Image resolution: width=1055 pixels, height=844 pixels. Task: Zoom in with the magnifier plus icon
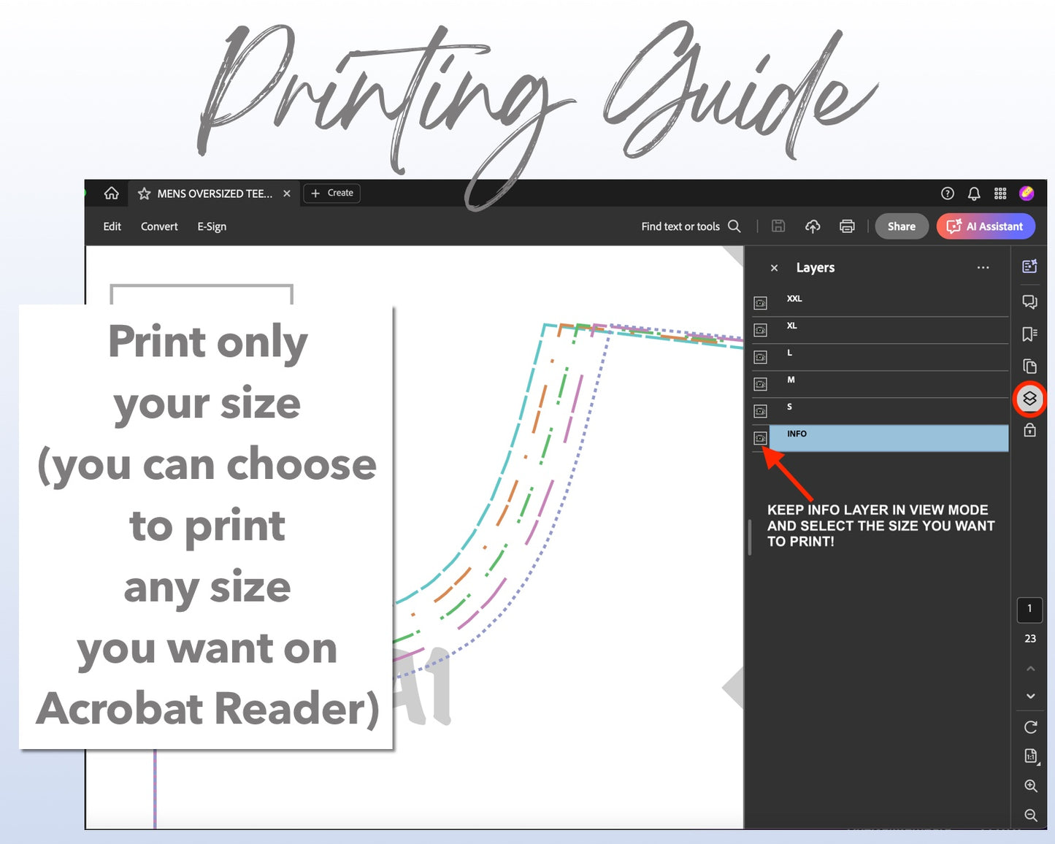[x=1030, y=786]
